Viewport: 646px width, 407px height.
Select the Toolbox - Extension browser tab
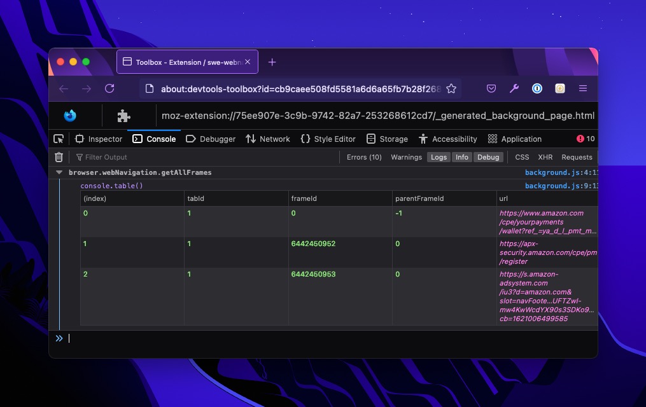tap(188, 62)
